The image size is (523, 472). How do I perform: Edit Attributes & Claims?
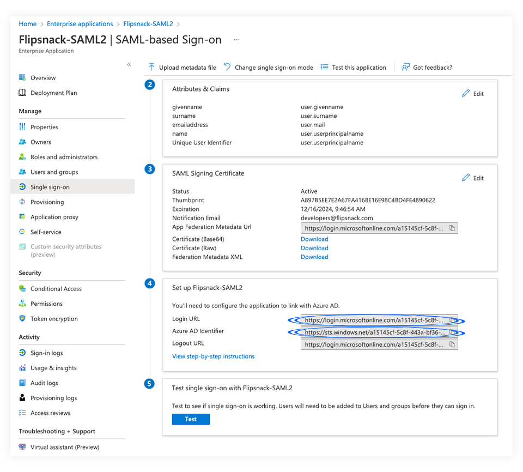pos(473,94)
